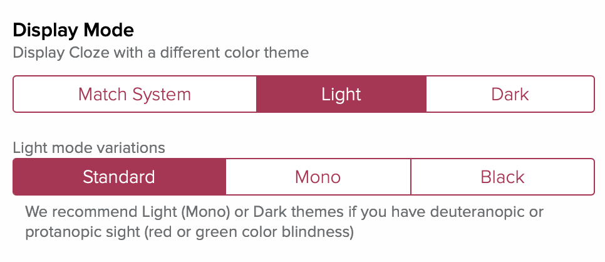The image size is (605, 262).
Task: Choose the Standard light mode variation
Action: coord(119,177)
